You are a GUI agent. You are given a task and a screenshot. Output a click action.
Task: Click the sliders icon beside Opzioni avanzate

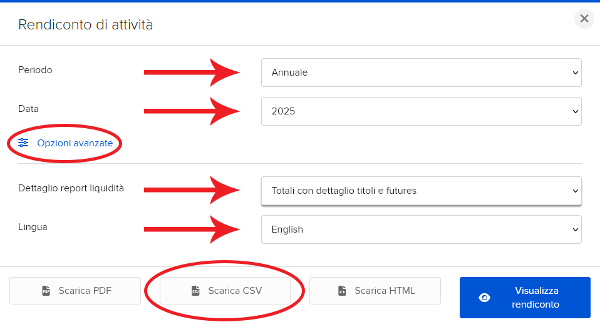[x=23, y=143]
